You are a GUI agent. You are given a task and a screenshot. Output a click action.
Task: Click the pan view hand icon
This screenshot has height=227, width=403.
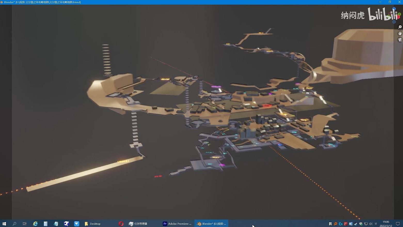point(400,33)
